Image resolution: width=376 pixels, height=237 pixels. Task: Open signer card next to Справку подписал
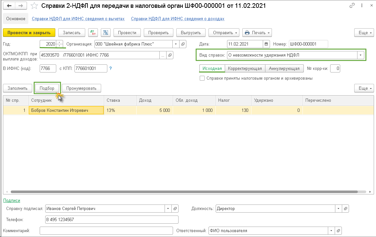[x=175, y=208]
